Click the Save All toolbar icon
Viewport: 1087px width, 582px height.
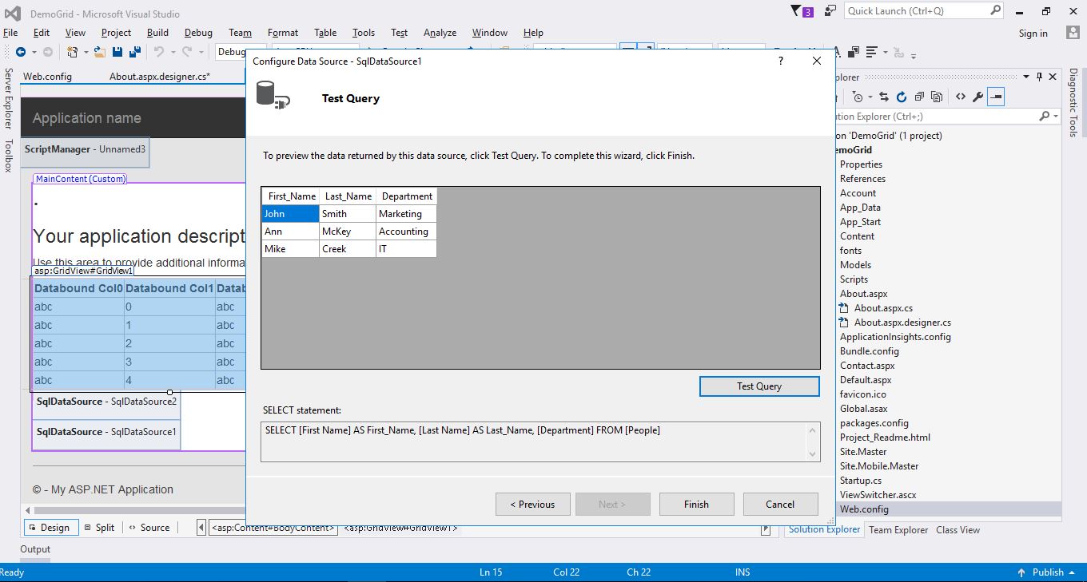(x=135, y=52)
